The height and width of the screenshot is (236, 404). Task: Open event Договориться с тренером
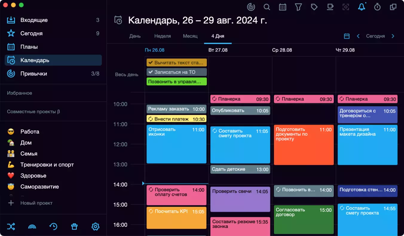[x=368, y=115]
